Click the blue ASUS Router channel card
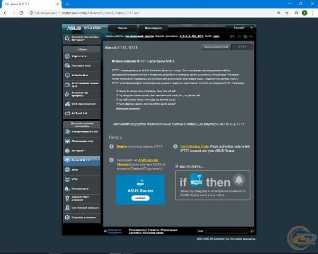Image resolution: width=318 pixels, height=254 pixels. (140, 189)
